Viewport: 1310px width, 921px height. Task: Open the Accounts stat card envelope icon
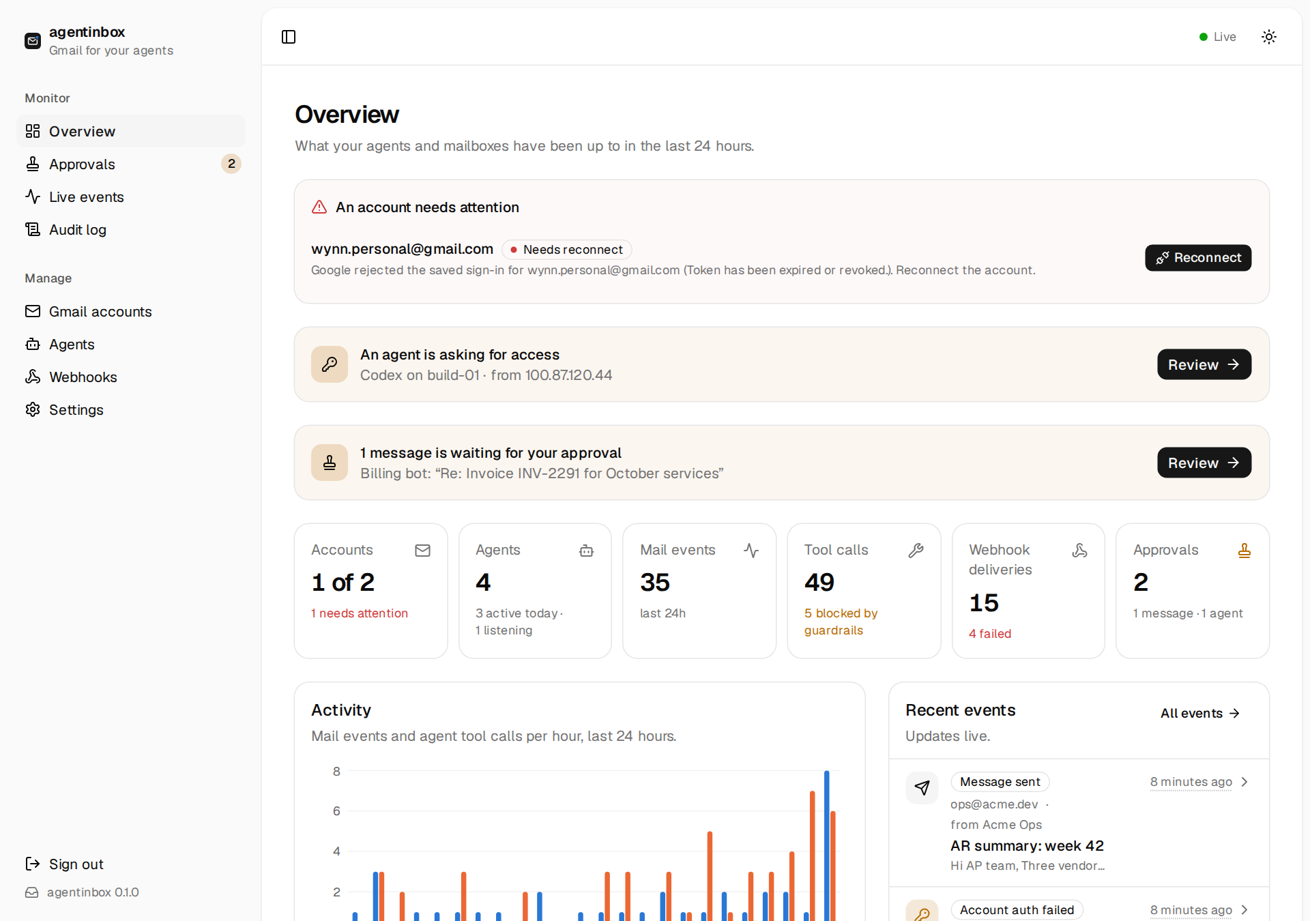click(422, 551)
